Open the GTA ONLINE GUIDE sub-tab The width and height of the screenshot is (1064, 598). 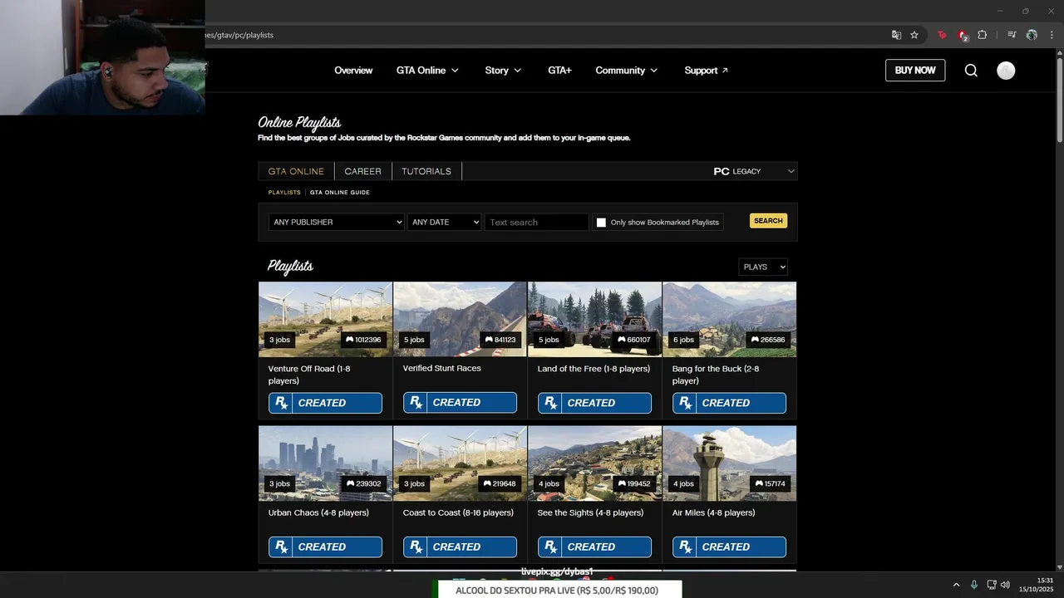pyautogui.click(x=340, y=192)
